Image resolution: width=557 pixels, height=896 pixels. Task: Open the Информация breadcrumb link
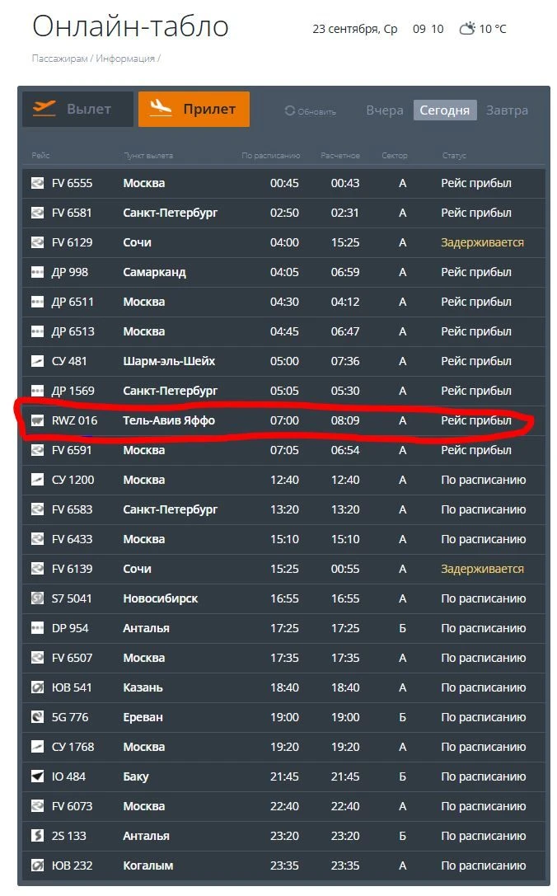pos(125,59)
